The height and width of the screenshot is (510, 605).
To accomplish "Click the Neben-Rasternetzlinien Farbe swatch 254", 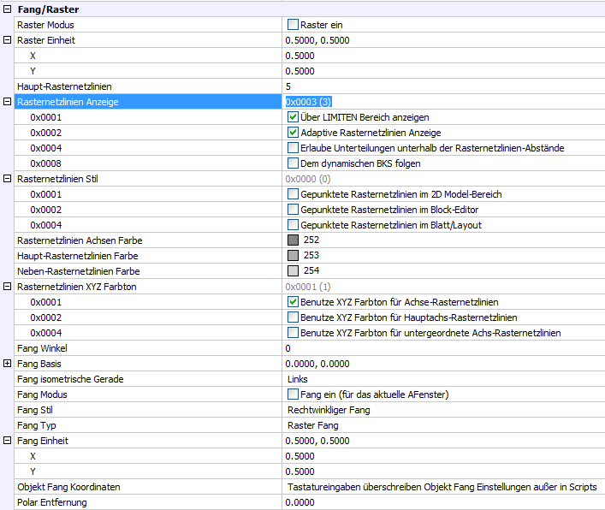I will [294, 271].
